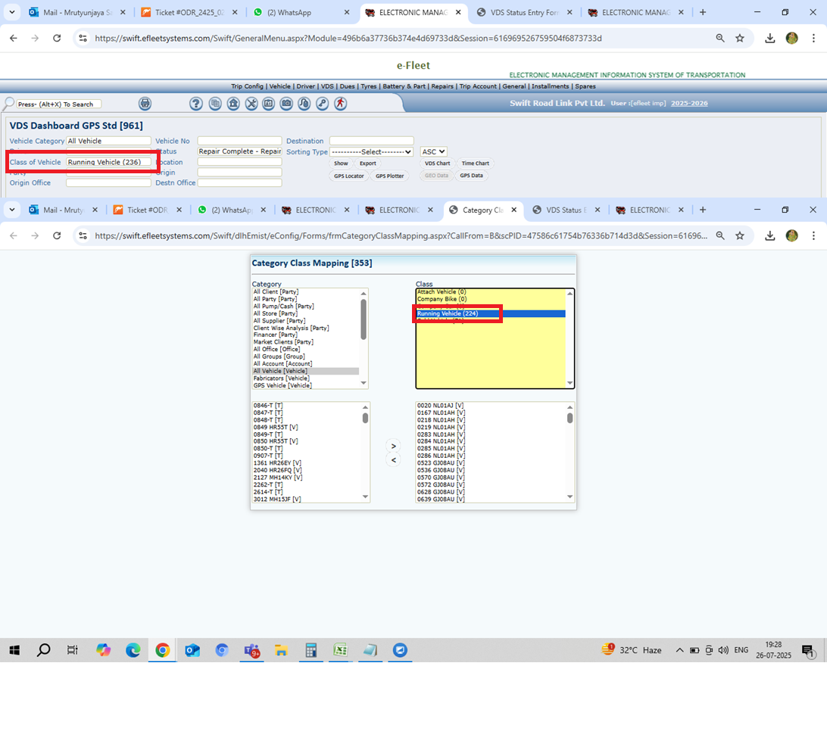Click the Show button
The width and height of the screenshot is (827, 747).
tap(341, 163)
